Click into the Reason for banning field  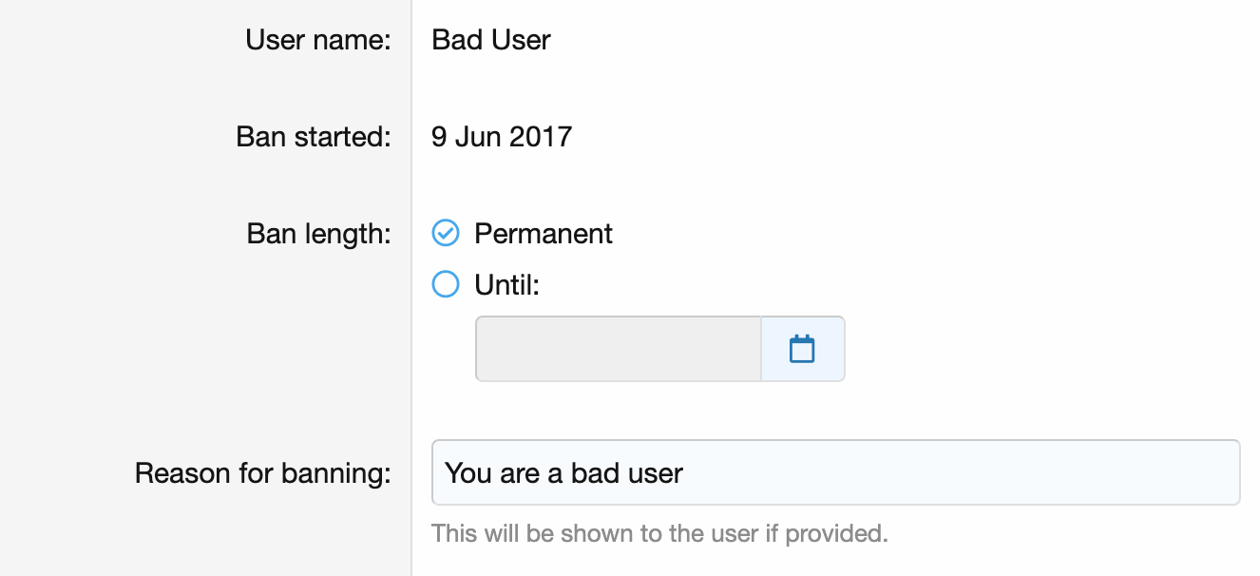click(950, 472)
